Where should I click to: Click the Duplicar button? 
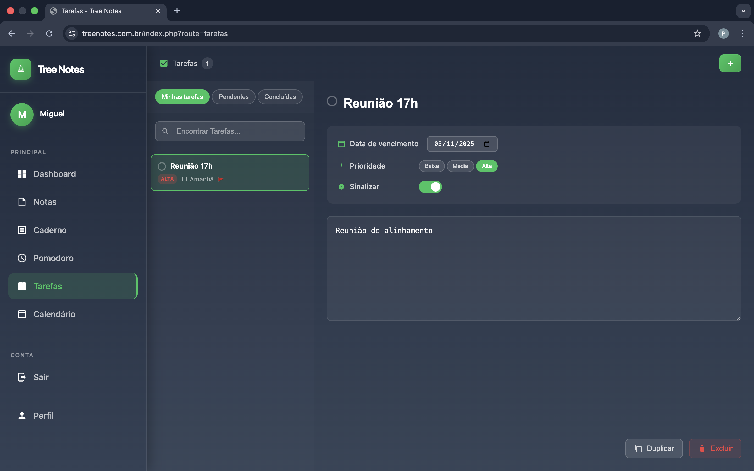[654, 448]
